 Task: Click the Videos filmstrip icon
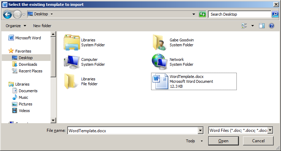15,111
